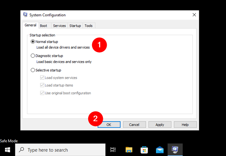Click the Apply button

[x=160, y=124]
